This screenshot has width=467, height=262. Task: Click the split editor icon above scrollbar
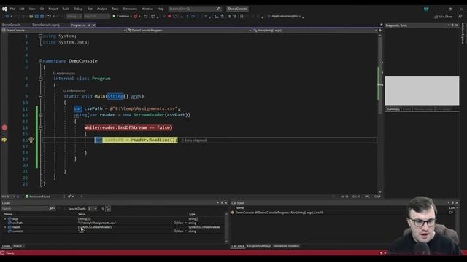tap(380, 31)
